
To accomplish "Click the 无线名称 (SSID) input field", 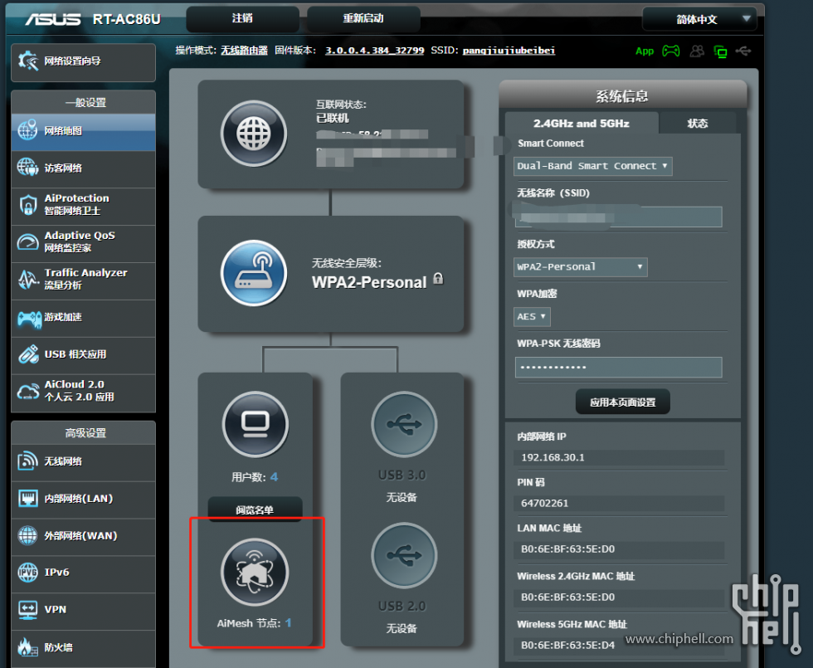I will pyautogui.click(x=619, y=217).
